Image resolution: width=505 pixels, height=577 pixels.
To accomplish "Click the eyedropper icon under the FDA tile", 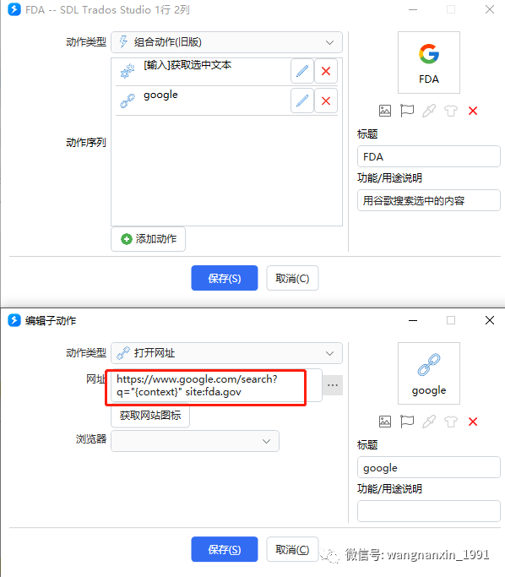I will [x=429, y=111].
